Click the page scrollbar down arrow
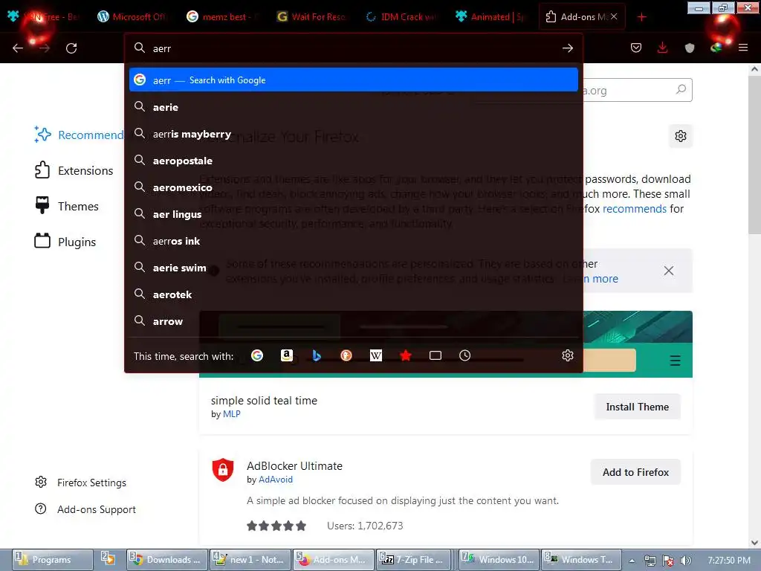This screenshot has width=761, height=571. [x=754, y=542]
